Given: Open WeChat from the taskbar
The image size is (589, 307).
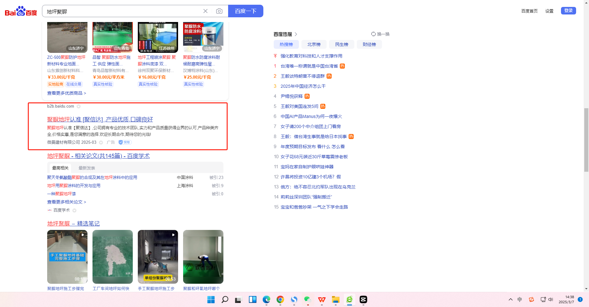Looking at the screenshot, I should coord(308,299).
